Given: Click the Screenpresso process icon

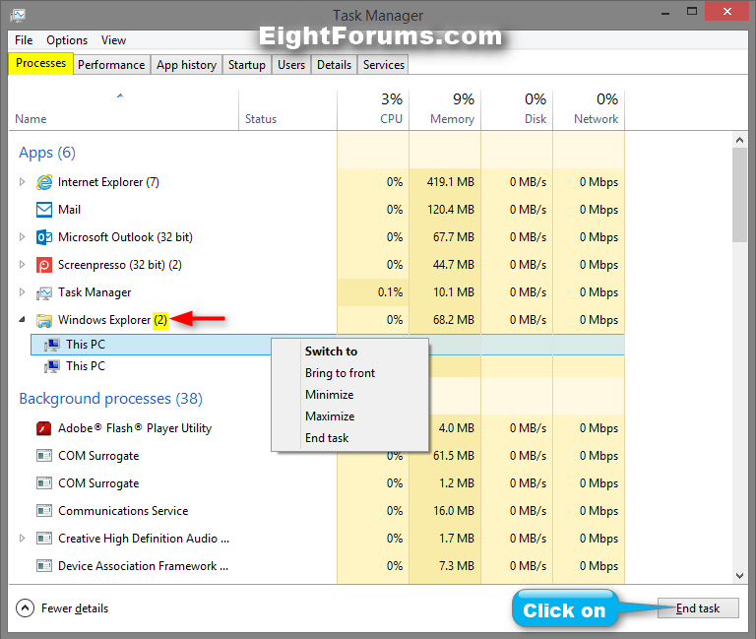Looking at the screenshot, I should click(44, 265).
